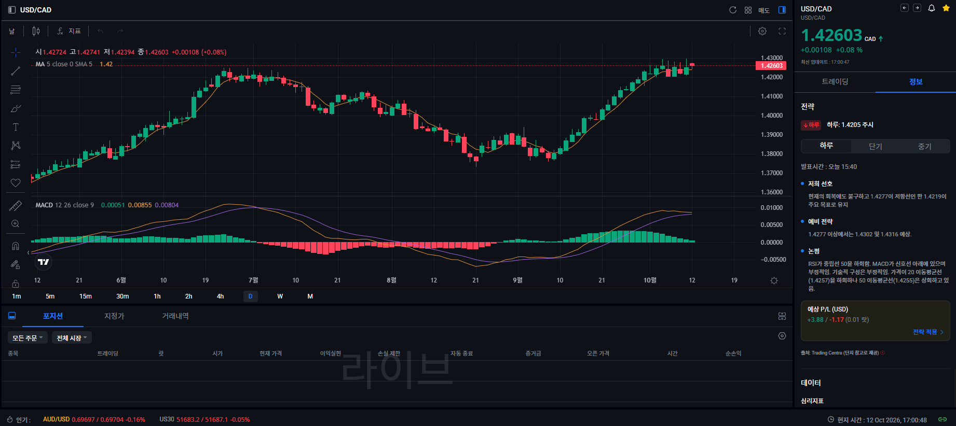Select the brush drawing tool

coord(16,108)
